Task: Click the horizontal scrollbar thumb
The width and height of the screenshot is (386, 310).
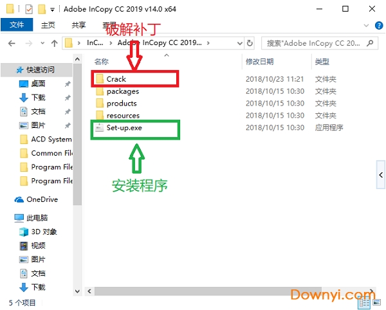Action: pyautogui.click(x=208, y=291)
